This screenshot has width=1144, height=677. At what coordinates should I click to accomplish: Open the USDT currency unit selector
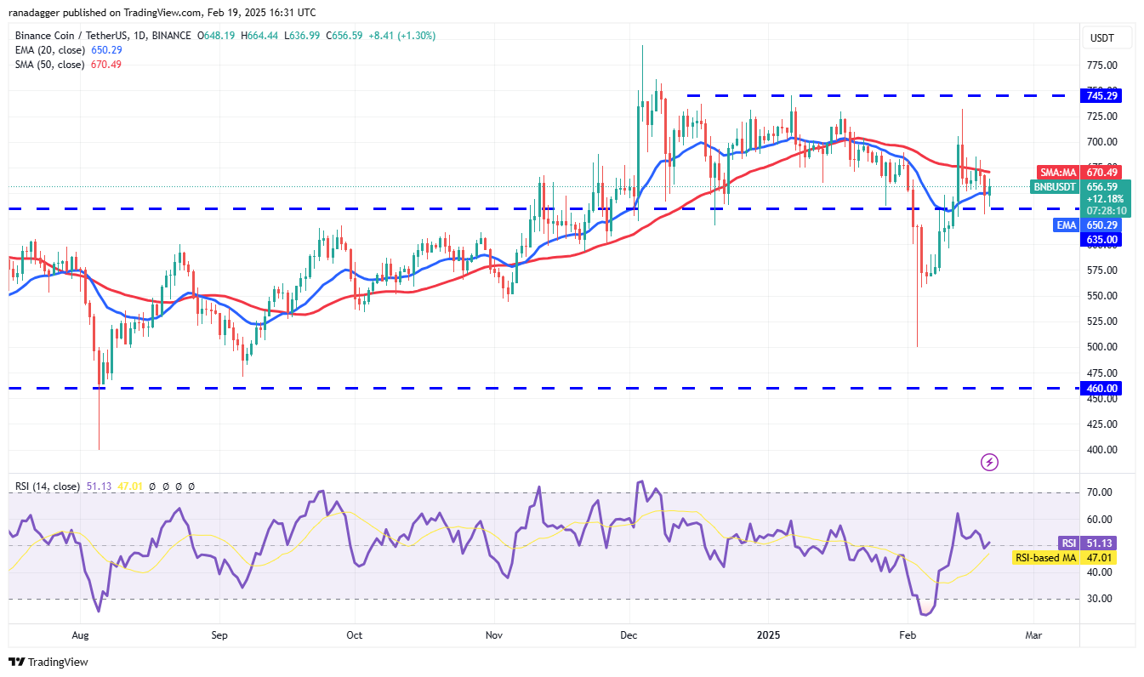pos(1101,37)
